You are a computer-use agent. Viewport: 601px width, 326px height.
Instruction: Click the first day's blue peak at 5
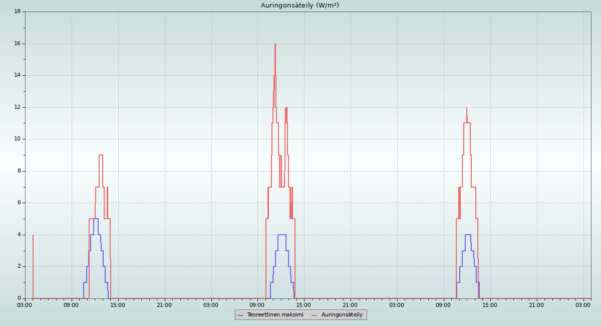[96, 219]
